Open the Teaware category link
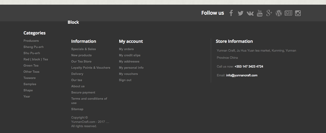The height and width of the screenshot is (133, 326). pyautogui.click(x=30, y=78)
